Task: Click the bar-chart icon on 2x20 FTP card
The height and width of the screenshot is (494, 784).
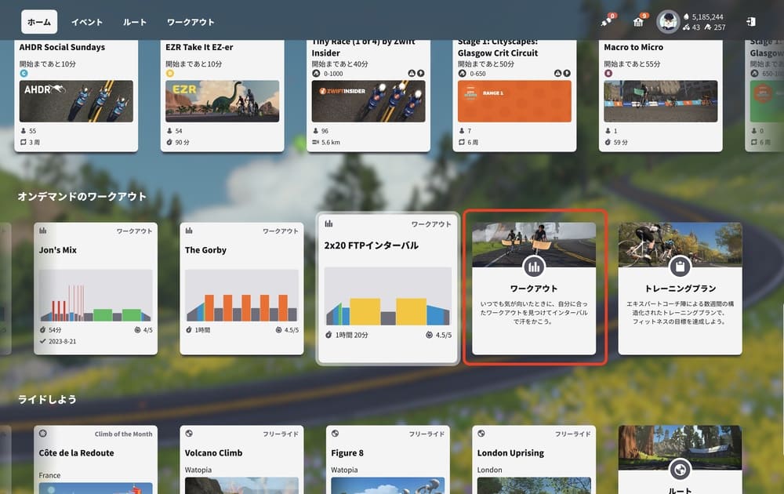Action: click(328, 223)
